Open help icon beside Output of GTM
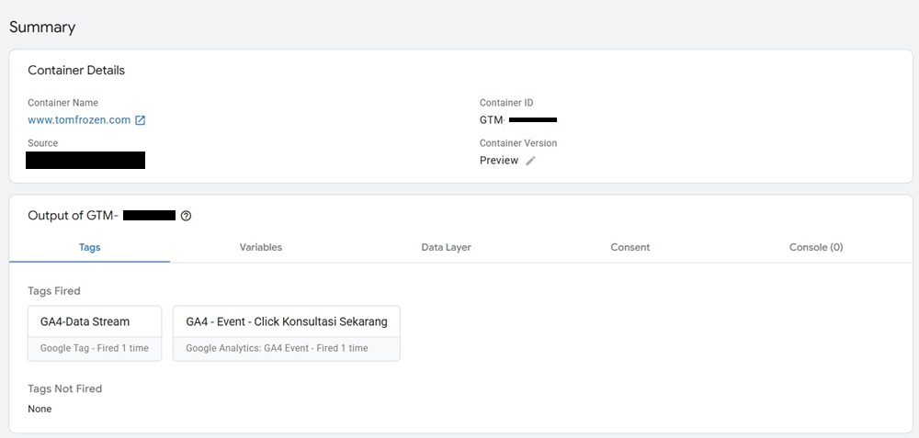 (x=186, y=216)
